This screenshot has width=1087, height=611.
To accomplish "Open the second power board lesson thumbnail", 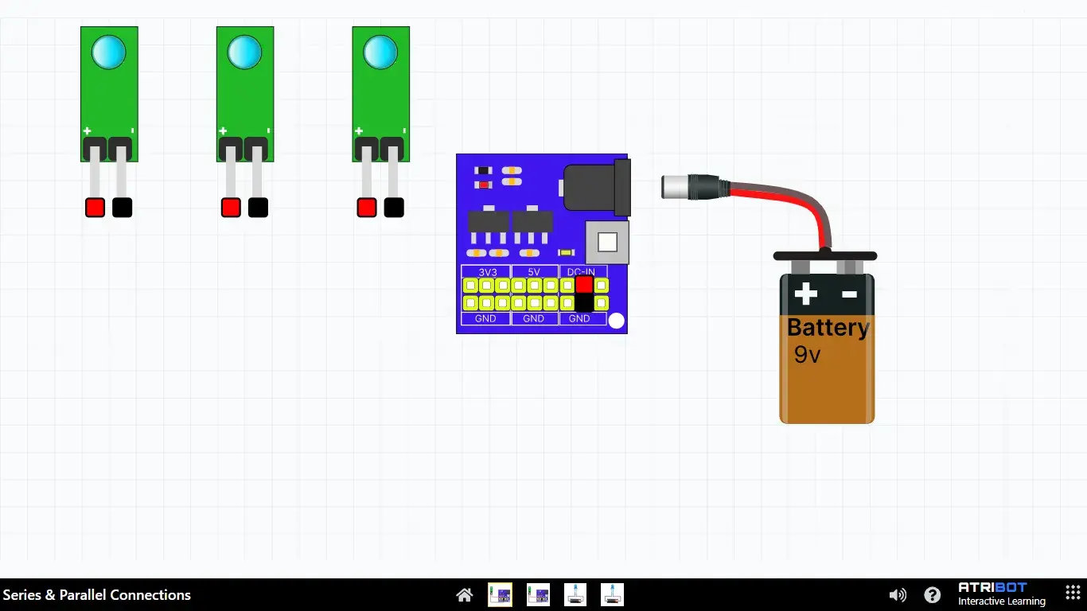I will 539,595.
